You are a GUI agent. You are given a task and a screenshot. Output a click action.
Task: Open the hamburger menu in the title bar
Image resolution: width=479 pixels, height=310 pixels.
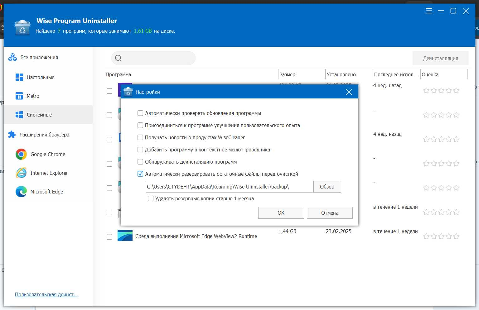click(429, 11)
